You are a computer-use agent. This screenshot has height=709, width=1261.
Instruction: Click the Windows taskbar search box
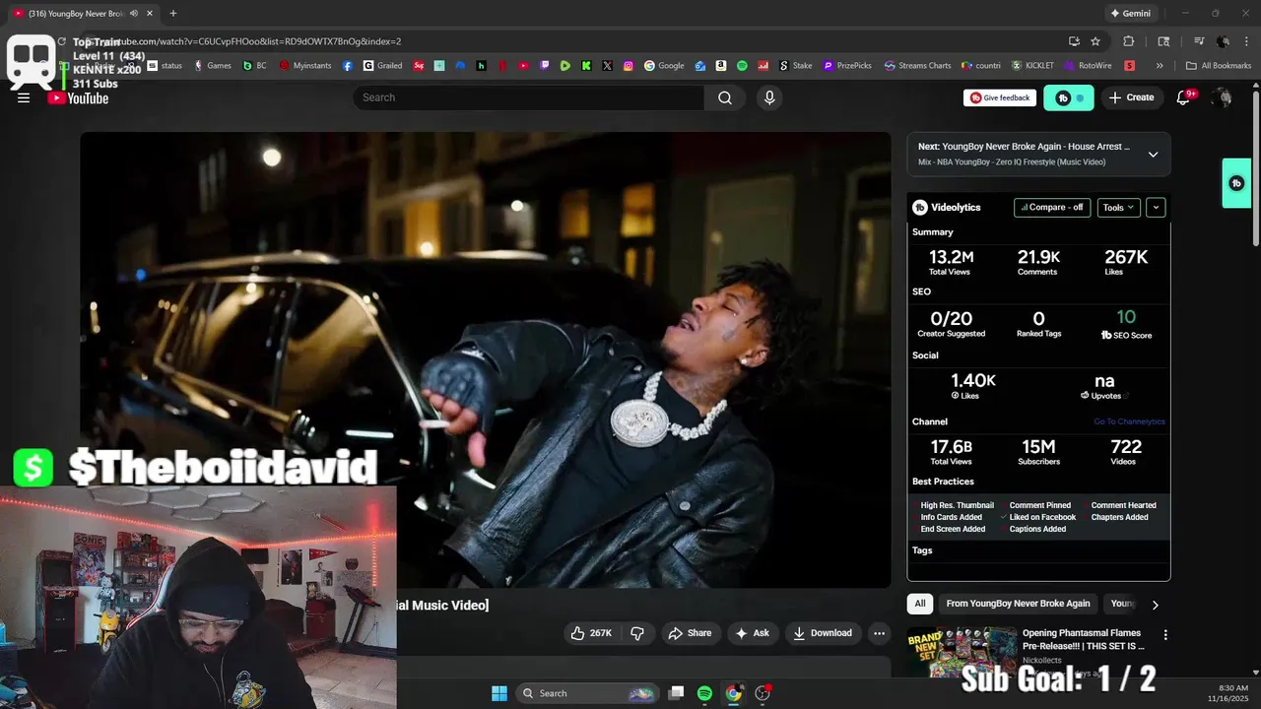click(x=586, y=693)
